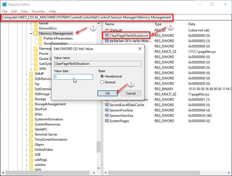
Task: Click the WPA folder icon
Action: click(35, 69)
